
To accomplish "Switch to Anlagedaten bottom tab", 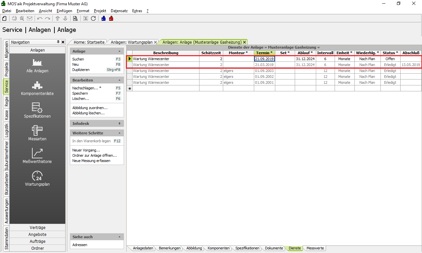I will tap(143, 248).
